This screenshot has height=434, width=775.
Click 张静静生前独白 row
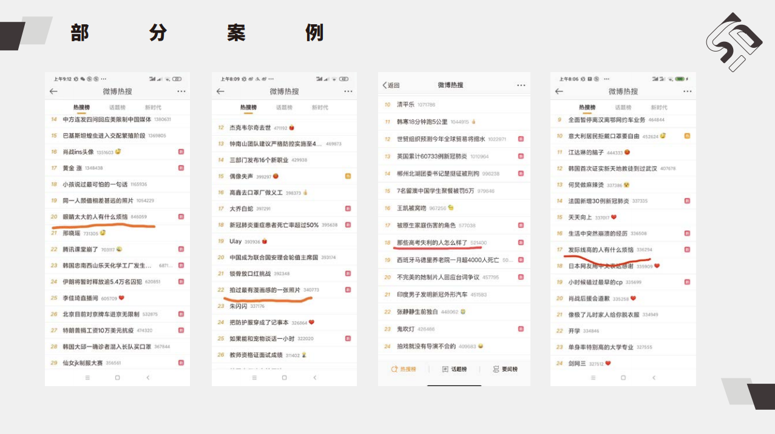tap(454, 312)
